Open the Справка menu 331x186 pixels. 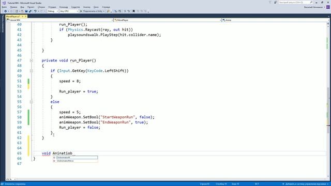106,7
